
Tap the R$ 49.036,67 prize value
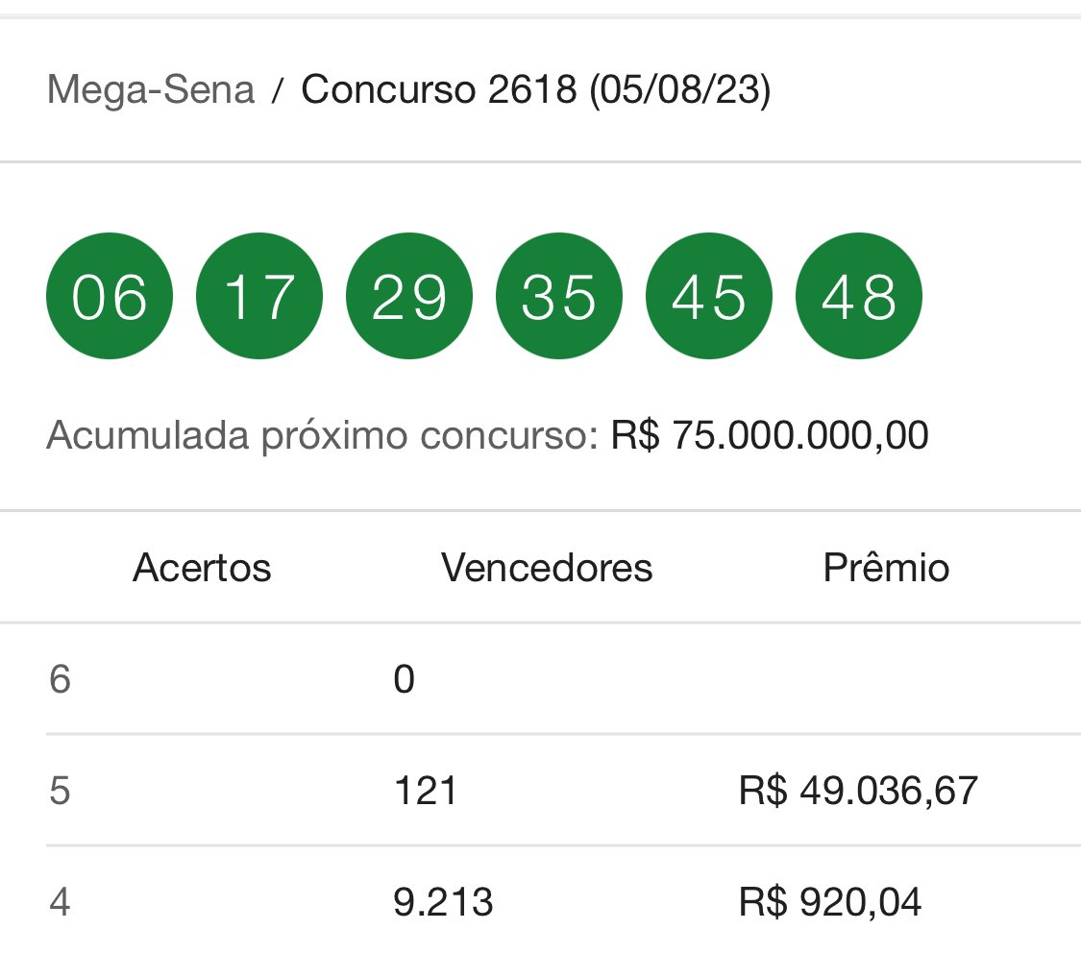(858, 790)
